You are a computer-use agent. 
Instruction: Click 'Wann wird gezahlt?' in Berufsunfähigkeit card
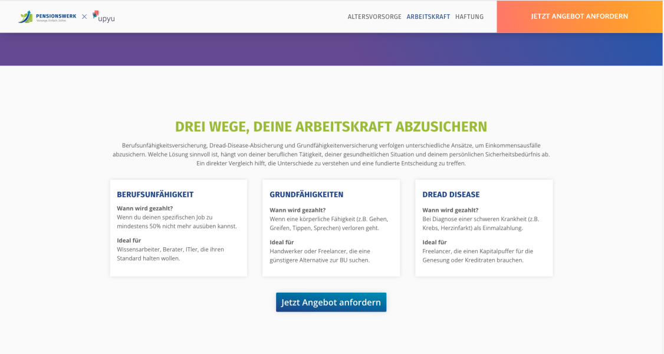[x=144, y=208]
